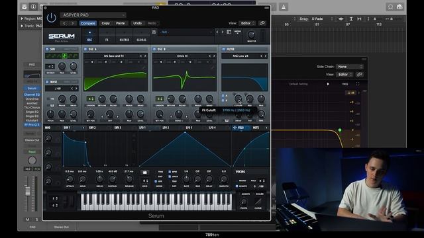Enable the SUB oscillator toggle

click(x=47, y=49)
